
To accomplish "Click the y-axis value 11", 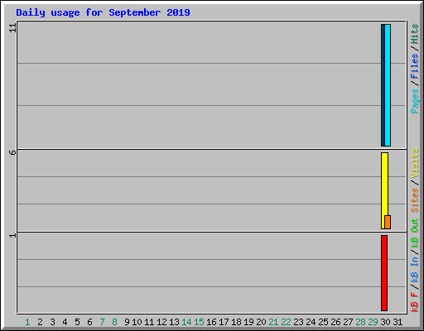I will click(12, 27).
